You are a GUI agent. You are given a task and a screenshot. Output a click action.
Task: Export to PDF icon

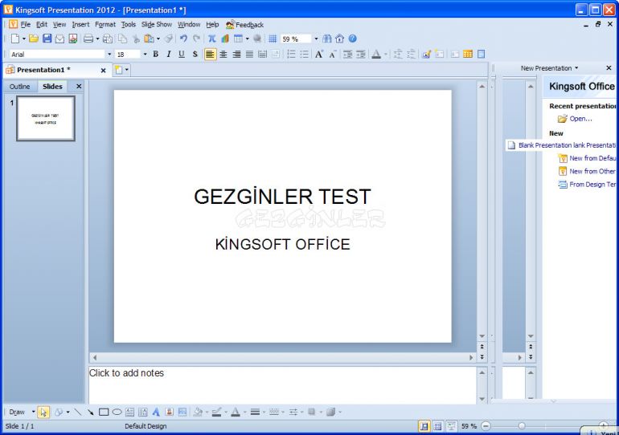point(72,39)
